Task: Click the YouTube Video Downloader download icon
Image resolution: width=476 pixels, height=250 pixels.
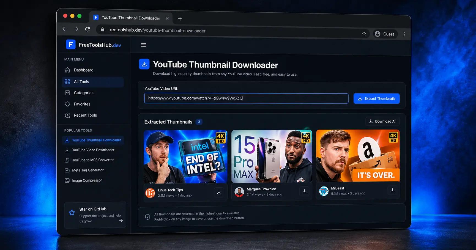Action: pyautogui.click(x=67, y=150)
